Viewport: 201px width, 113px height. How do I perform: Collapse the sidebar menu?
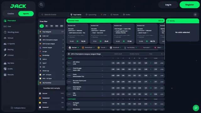(18, 108)
